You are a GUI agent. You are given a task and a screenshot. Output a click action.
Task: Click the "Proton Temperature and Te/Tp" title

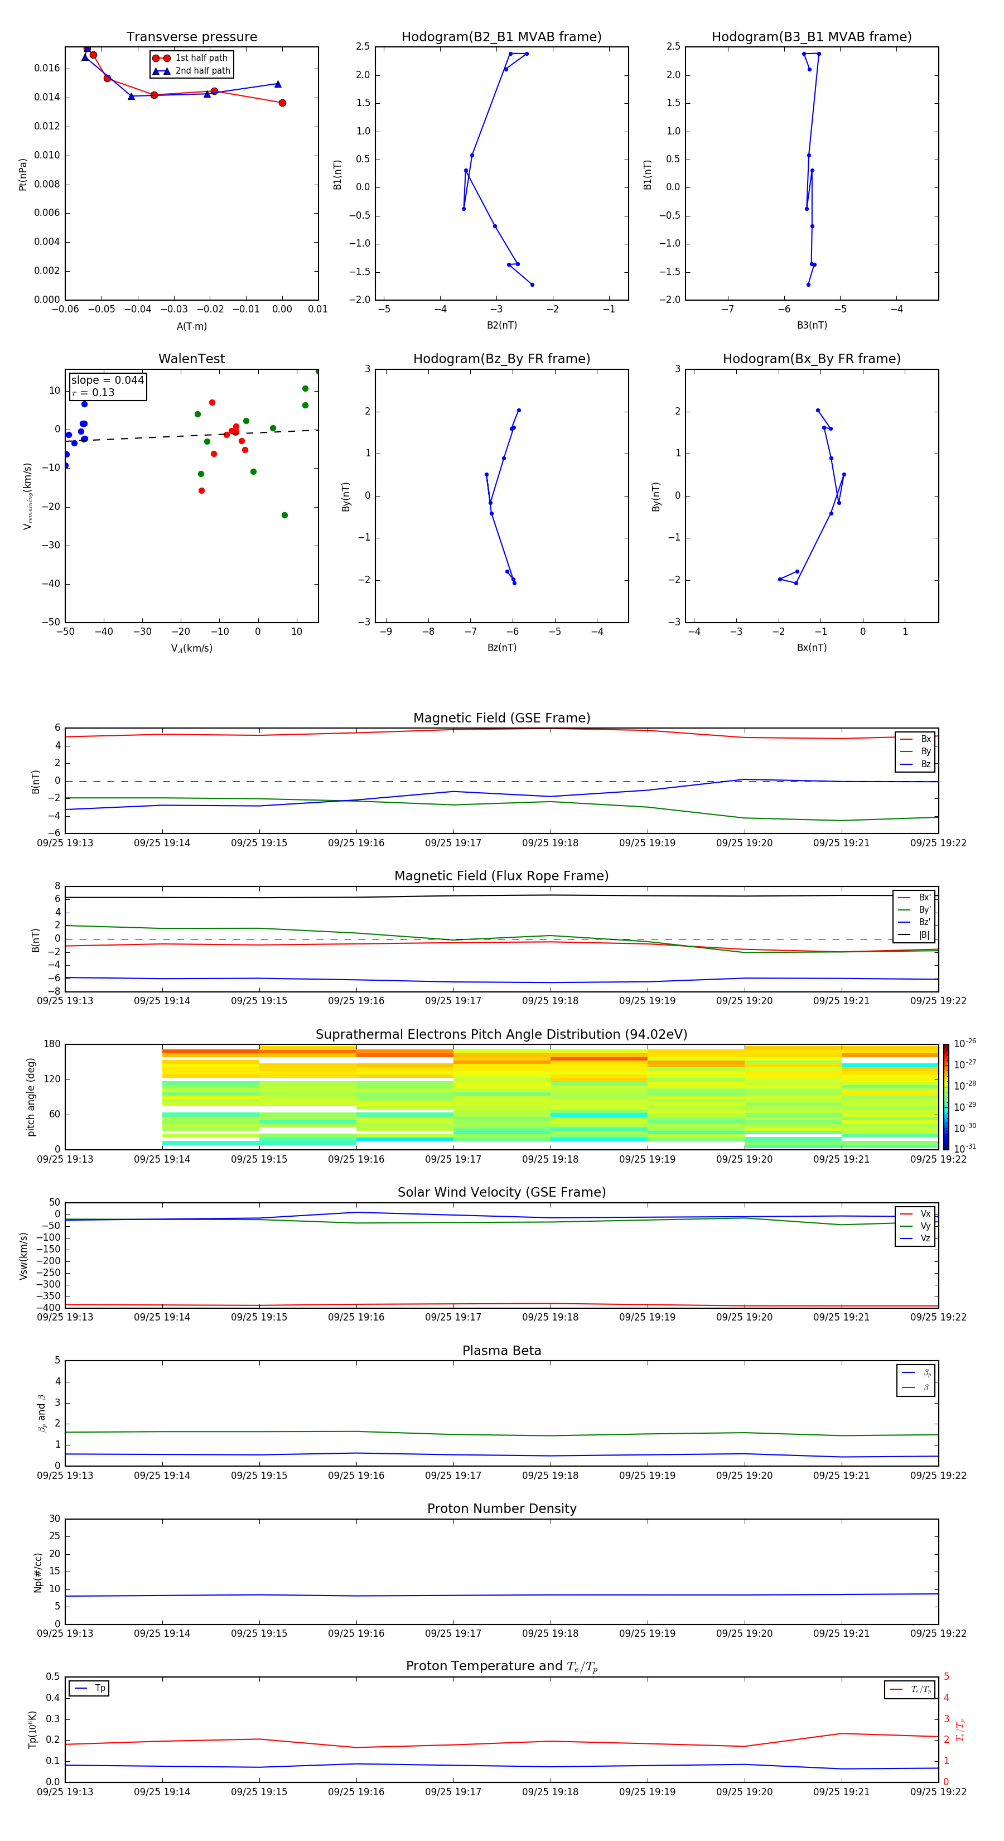click(501, 1666)
